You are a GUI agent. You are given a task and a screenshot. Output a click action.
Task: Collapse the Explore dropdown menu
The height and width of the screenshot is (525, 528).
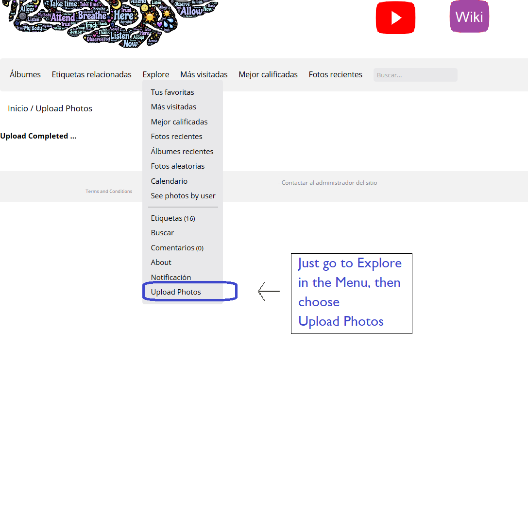[155, 74]
